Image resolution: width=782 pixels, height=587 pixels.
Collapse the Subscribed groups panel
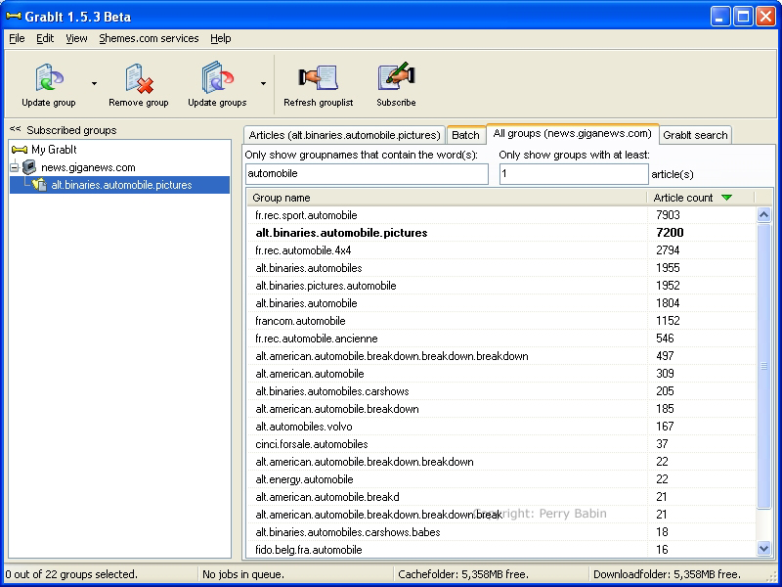tap(15, 129)
